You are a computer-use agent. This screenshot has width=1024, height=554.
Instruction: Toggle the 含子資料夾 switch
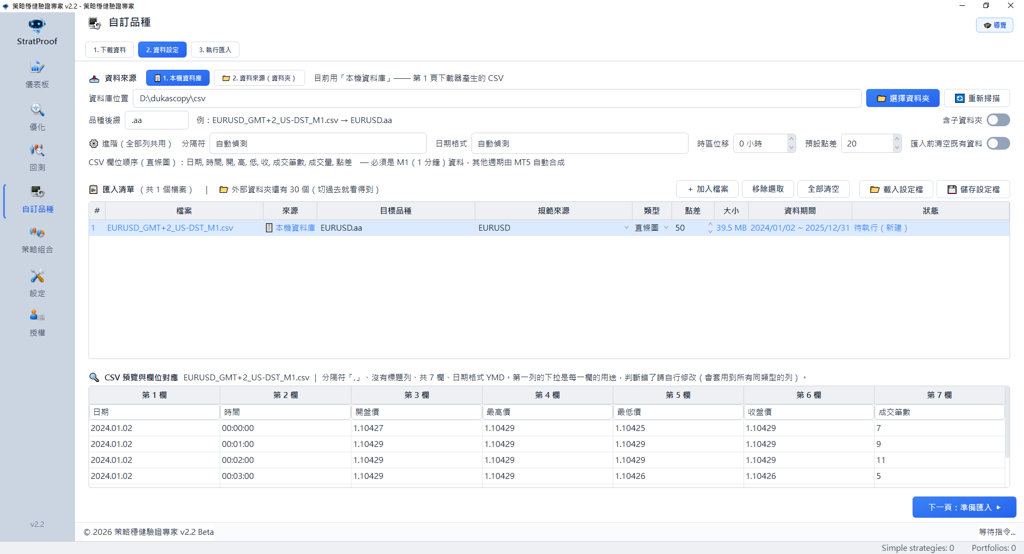pyautogui.click(x=998, y=120)
